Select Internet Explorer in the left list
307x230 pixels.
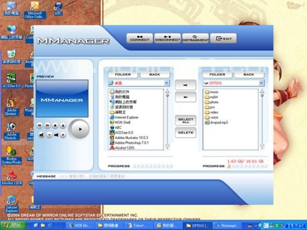coord(124,117)
